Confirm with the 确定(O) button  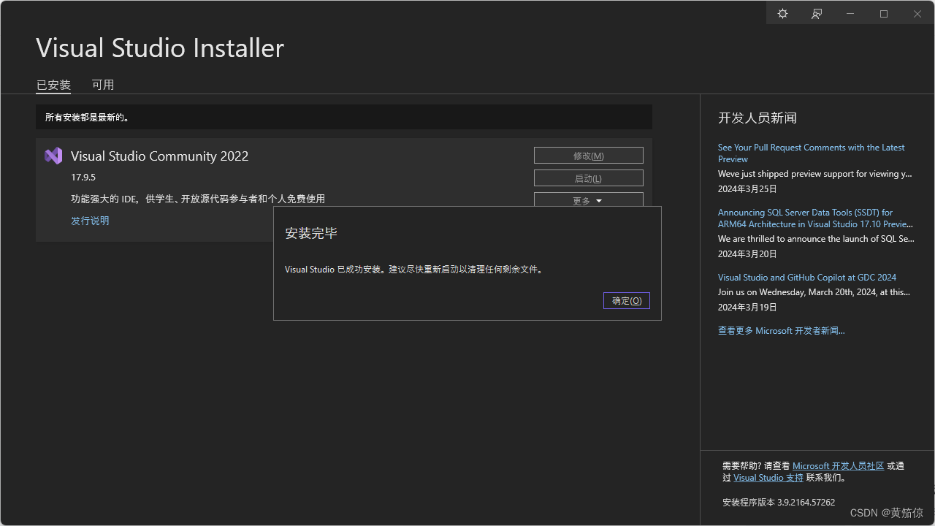pyautogui.click(x=627, y=300)
